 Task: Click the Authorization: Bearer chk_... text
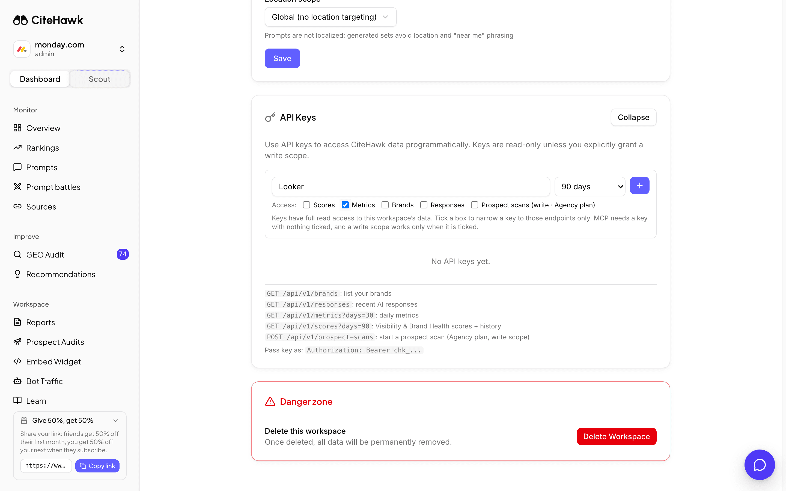pyautogui.click(x=364, y=350)
